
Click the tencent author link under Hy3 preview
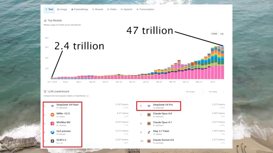[x=62, y=134]
